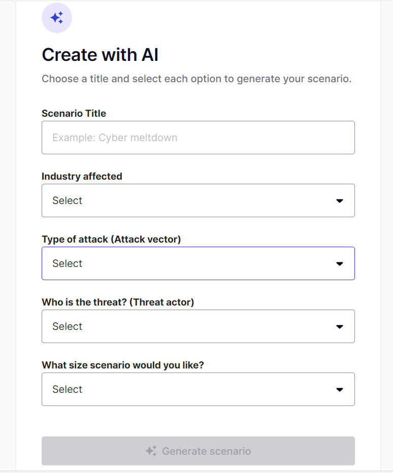Expand the Type of attack select box
This screenshot has height=473, width=393.
point(198,263)
